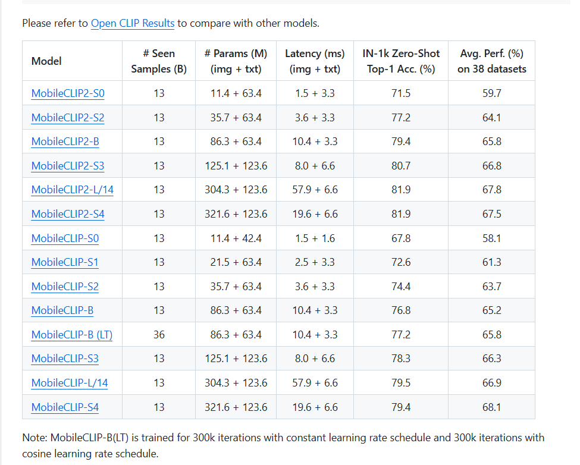This screenshot has height=465, width=580.
Task: Select the 72.6 accuracy cell
Action: click(x=401, y=262)
